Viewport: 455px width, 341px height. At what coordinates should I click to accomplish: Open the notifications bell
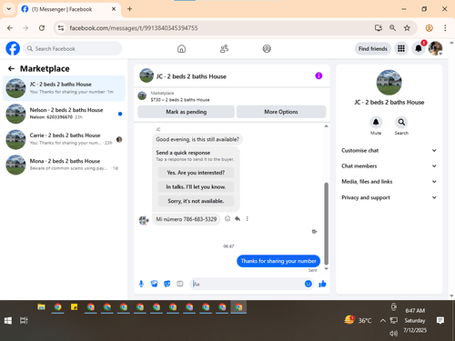tap(419, 48)
